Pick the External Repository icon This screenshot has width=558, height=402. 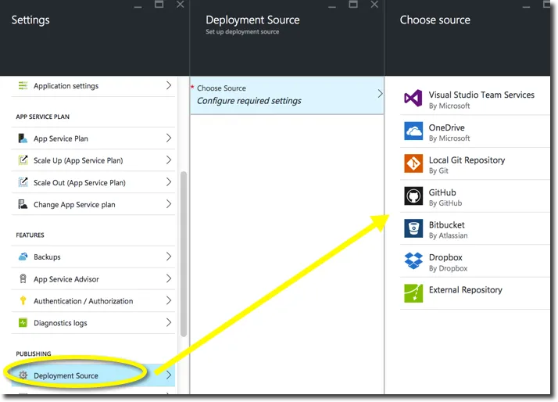[x=413, y=293]
